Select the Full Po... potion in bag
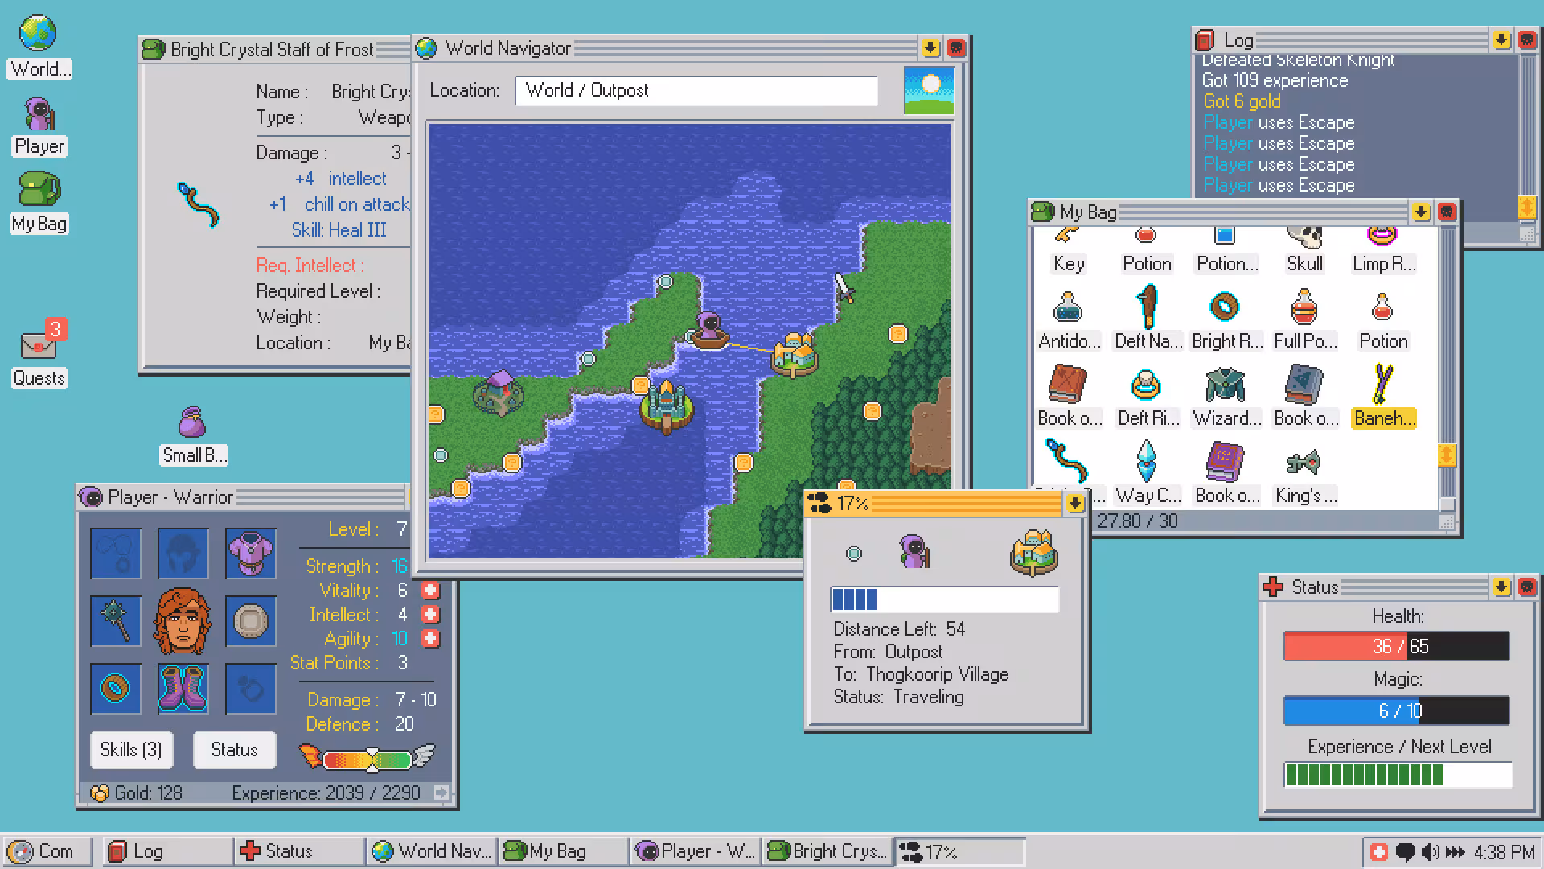The image size is (1544, 869). (x=1305, y=320)
